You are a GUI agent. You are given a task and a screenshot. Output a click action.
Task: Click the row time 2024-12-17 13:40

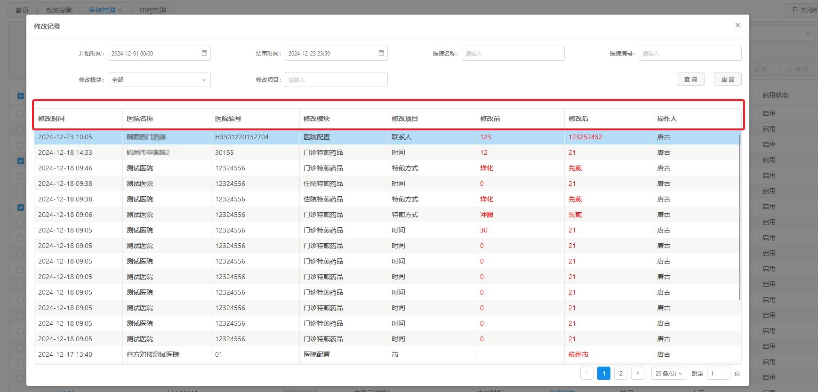pyautogui.click(x=65, y=354)
